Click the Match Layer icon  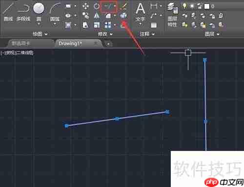(221, 25)
